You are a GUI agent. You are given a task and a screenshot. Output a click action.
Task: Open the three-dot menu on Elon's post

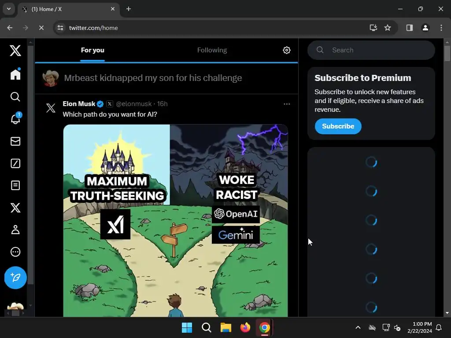pos(287,104)
